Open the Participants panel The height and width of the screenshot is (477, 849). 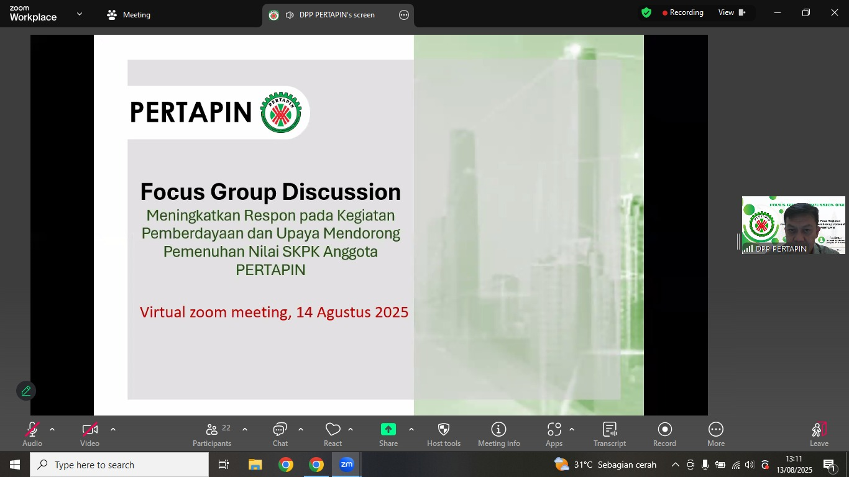212,434
